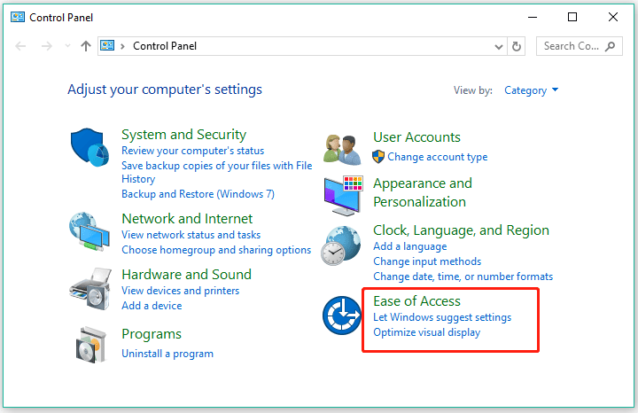Open User Accounts people icon
This screenshot has height=413, width=638.
tap(342, 149)
